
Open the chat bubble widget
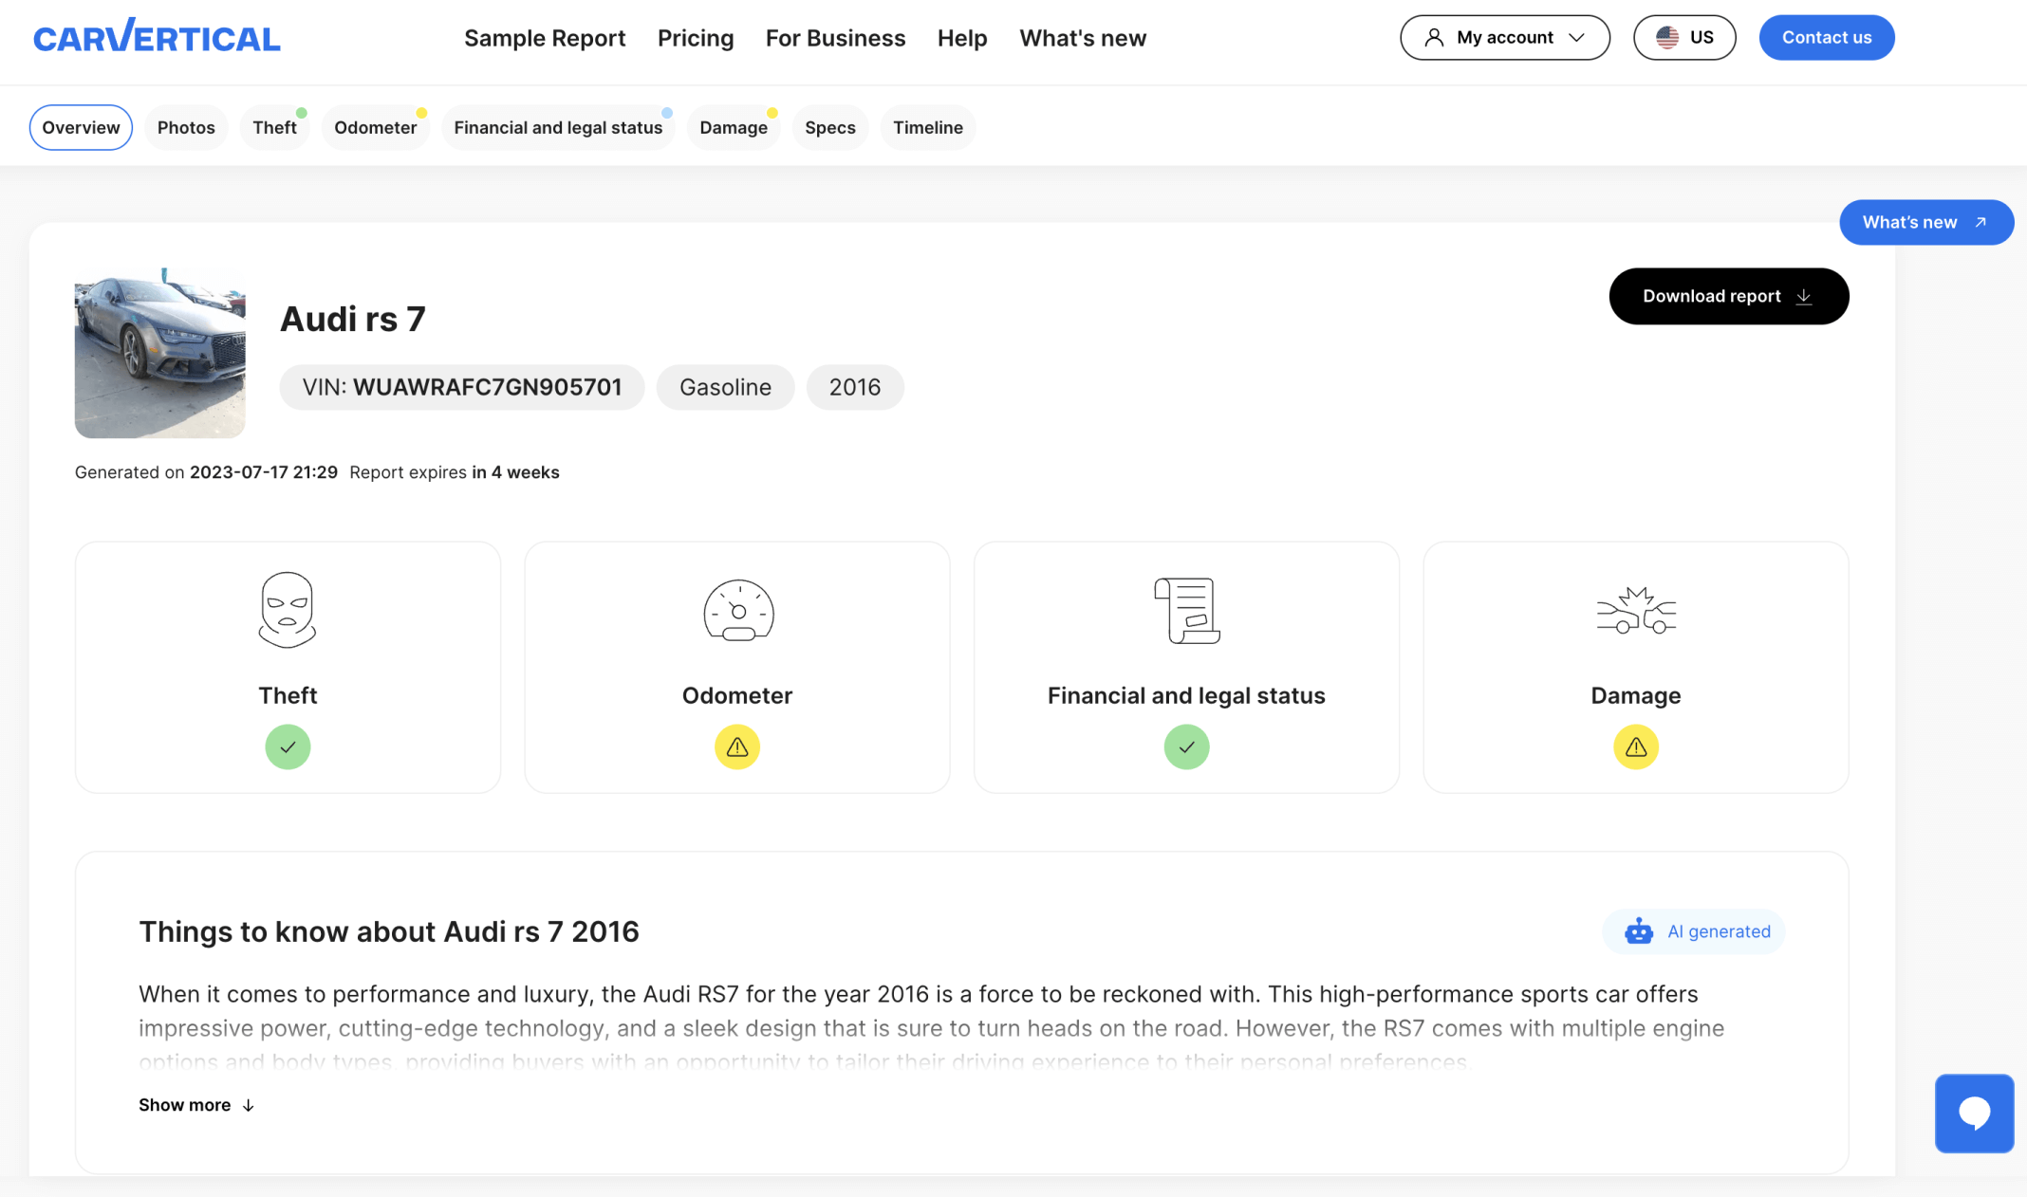1974,1113
